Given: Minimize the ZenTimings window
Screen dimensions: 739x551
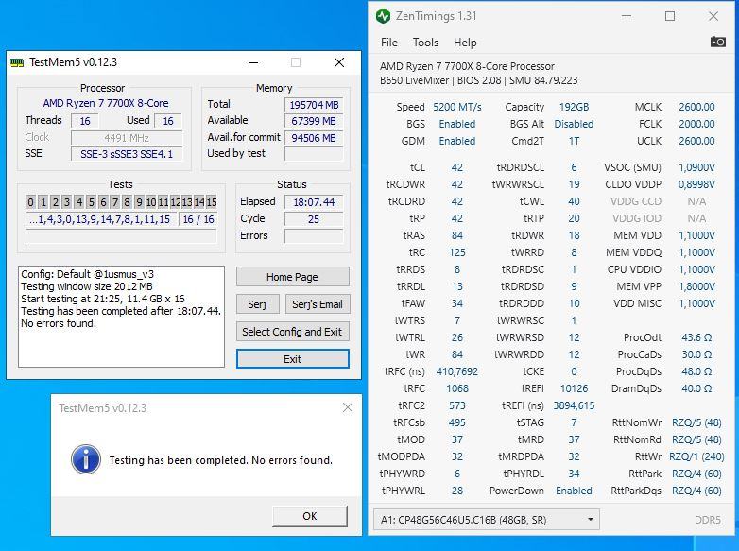Looking at the screenshot, I should (627, 16).
